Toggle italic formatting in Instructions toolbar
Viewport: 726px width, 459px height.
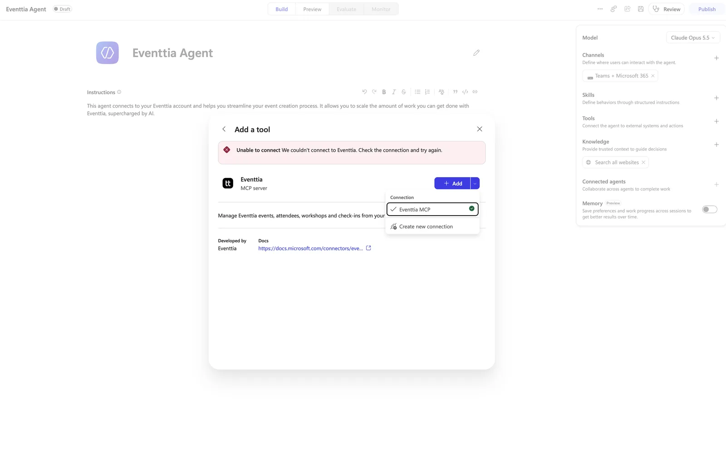(394, 92)
